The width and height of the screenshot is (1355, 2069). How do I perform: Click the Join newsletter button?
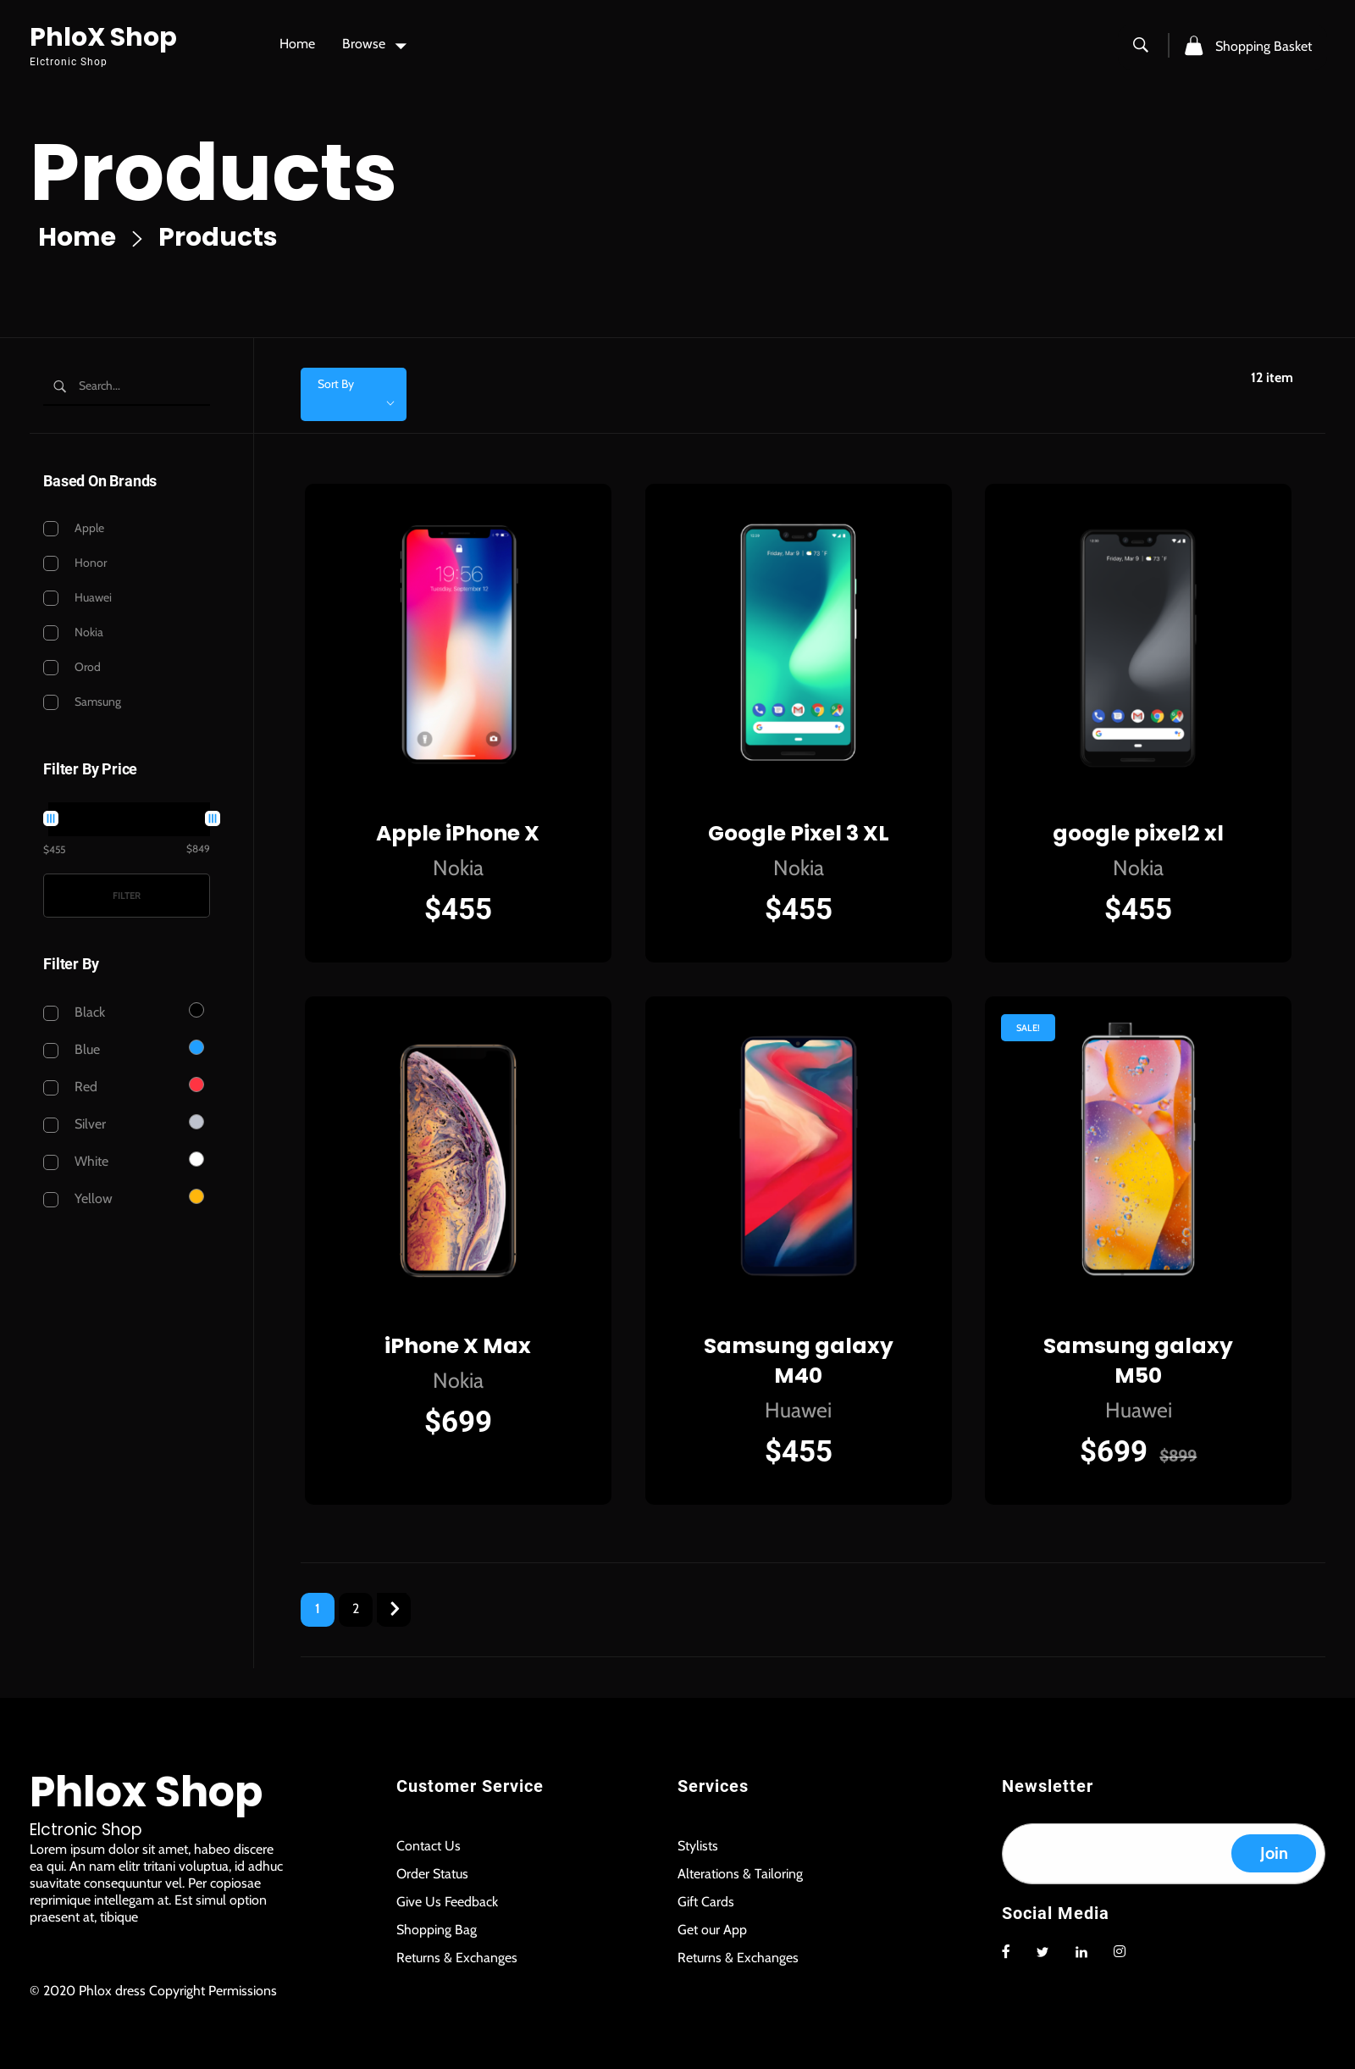coord(1273,1853)
